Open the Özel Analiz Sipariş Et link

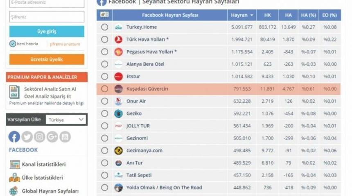(x=47, y=96)
